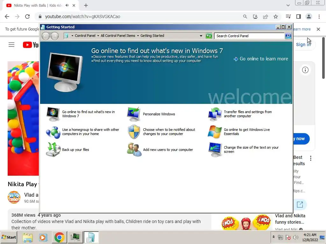The width and height of the screenshot is (326, 244).
Task: Select the Nikita Play with Balls tab
Action: (x=40, y=5)
